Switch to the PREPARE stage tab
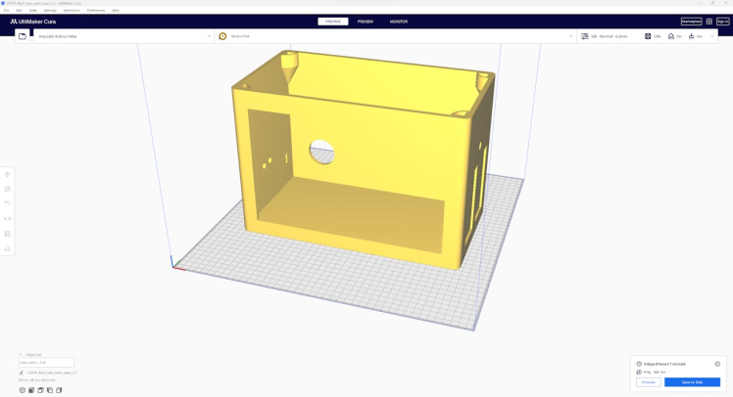The width and height of the screenshot is (733, 397). (333, 22)
